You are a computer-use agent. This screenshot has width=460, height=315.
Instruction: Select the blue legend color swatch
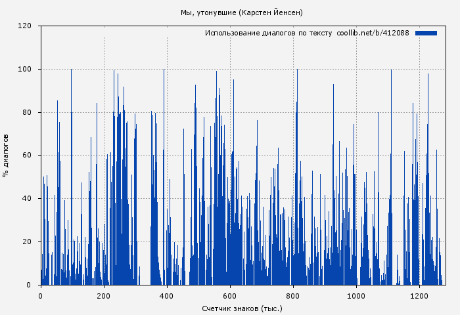(x=426, y=33)
